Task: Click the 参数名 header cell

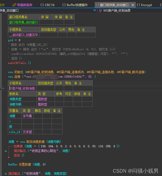Action: [x=22, y=94]
